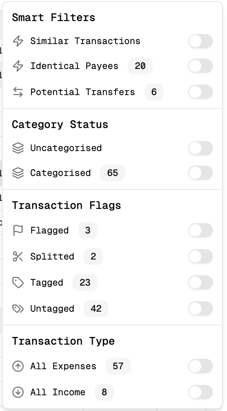227x411 pixels.
Task: Turn on the Potential Transfers switch
Action: point(200,92)
